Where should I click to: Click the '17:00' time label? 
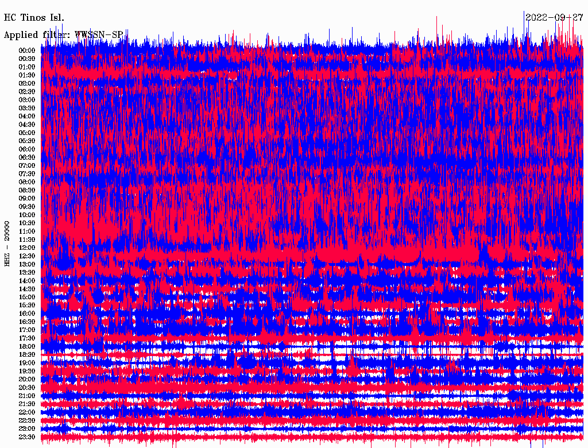(27, 330)
